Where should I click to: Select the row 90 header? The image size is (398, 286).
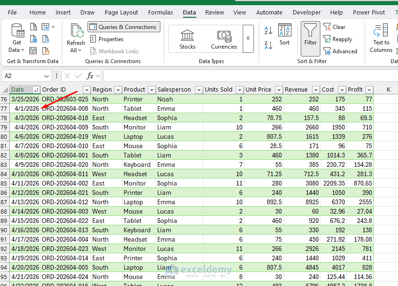pyautogui.click(x=4, y=230)
